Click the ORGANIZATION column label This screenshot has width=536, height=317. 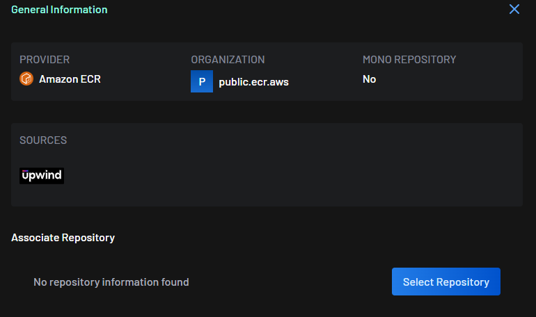click(228, 60)
